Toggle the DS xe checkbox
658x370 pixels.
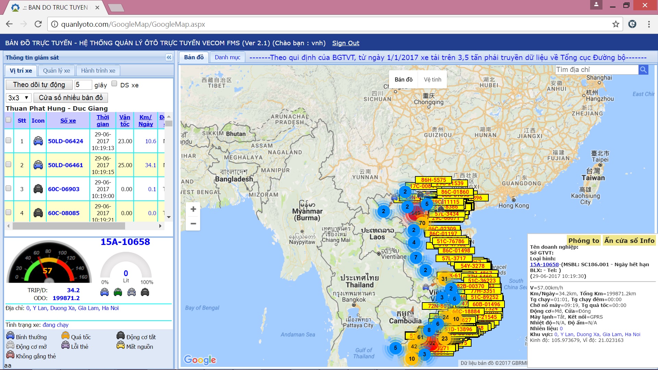point(114,84)
